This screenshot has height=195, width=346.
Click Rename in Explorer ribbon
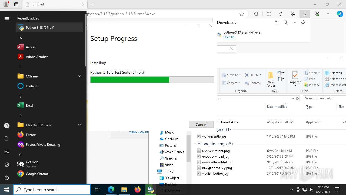[253, 83]
